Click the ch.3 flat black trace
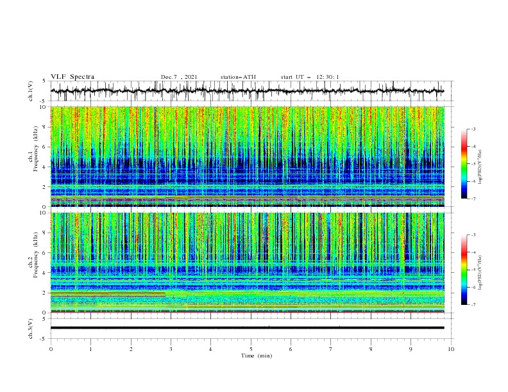508x392 pixels. coord(247,328)
